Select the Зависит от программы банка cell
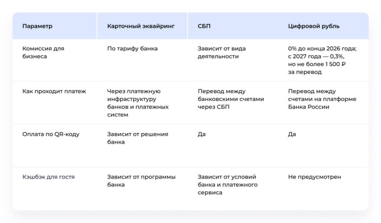This screenshot has width=381, height=223. pos(141,181)
